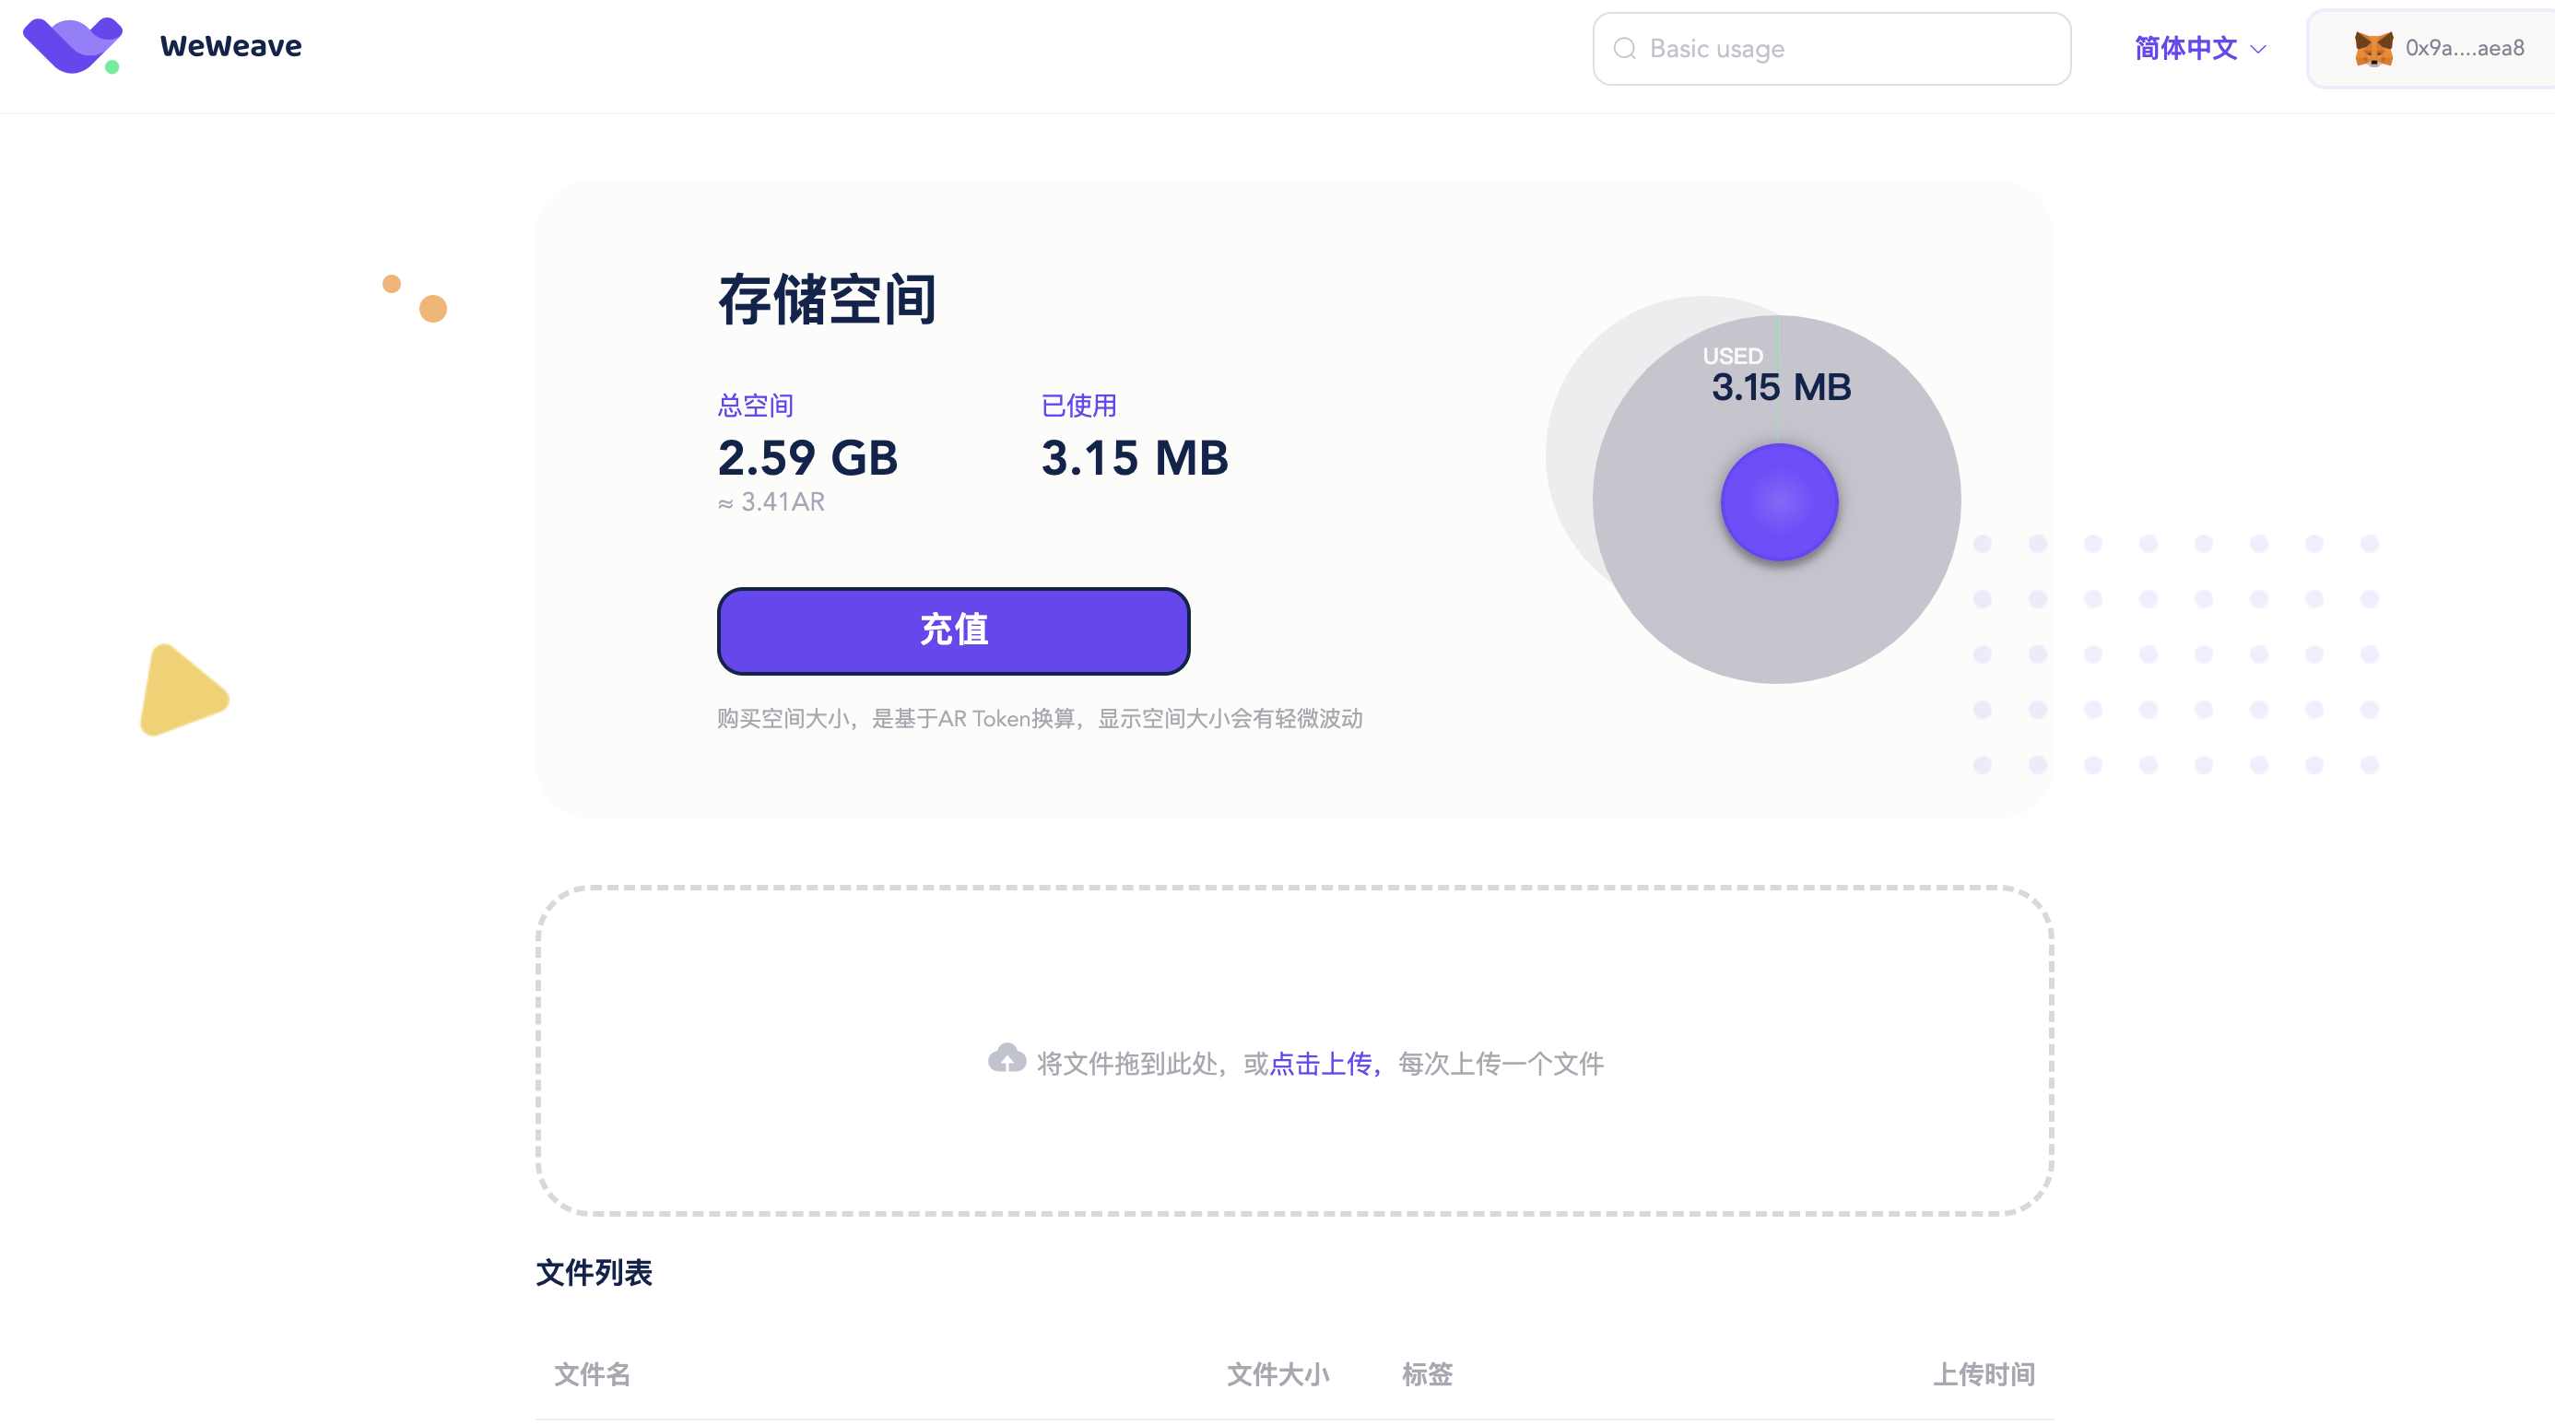
Task: Click the cloud upload icon
Action: tap(1006, 1059)
